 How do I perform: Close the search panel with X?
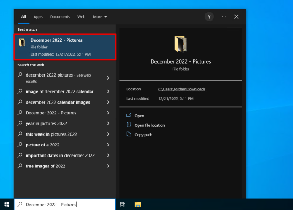pos(236,16)
